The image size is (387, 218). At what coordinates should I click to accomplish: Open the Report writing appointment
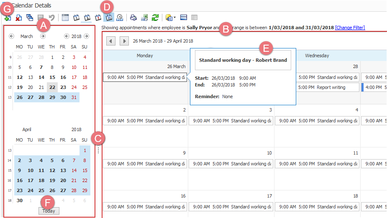[x=328, y=87]
